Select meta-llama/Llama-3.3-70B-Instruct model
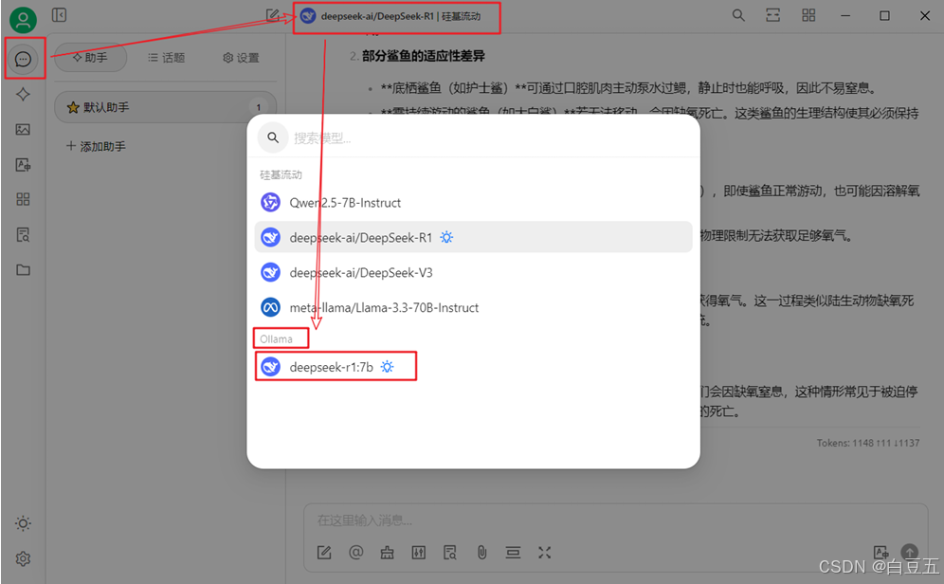The width and height of the screenshot is (944, 584). [473, 308]
